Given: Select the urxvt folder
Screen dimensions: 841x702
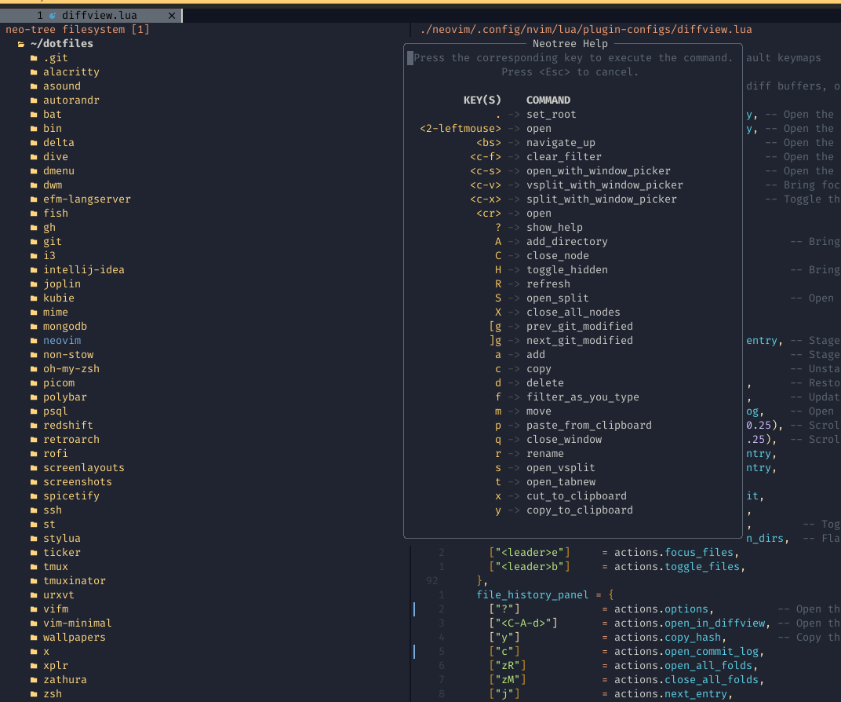Looking at the screenshot, I should coord(59,594).
